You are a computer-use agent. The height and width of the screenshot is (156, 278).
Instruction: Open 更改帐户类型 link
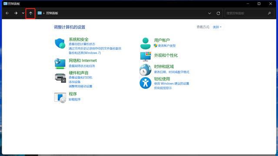(167, 45)
